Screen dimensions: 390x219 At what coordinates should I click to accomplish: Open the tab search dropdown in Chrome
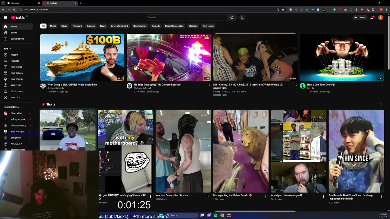[x=3, y=3]
